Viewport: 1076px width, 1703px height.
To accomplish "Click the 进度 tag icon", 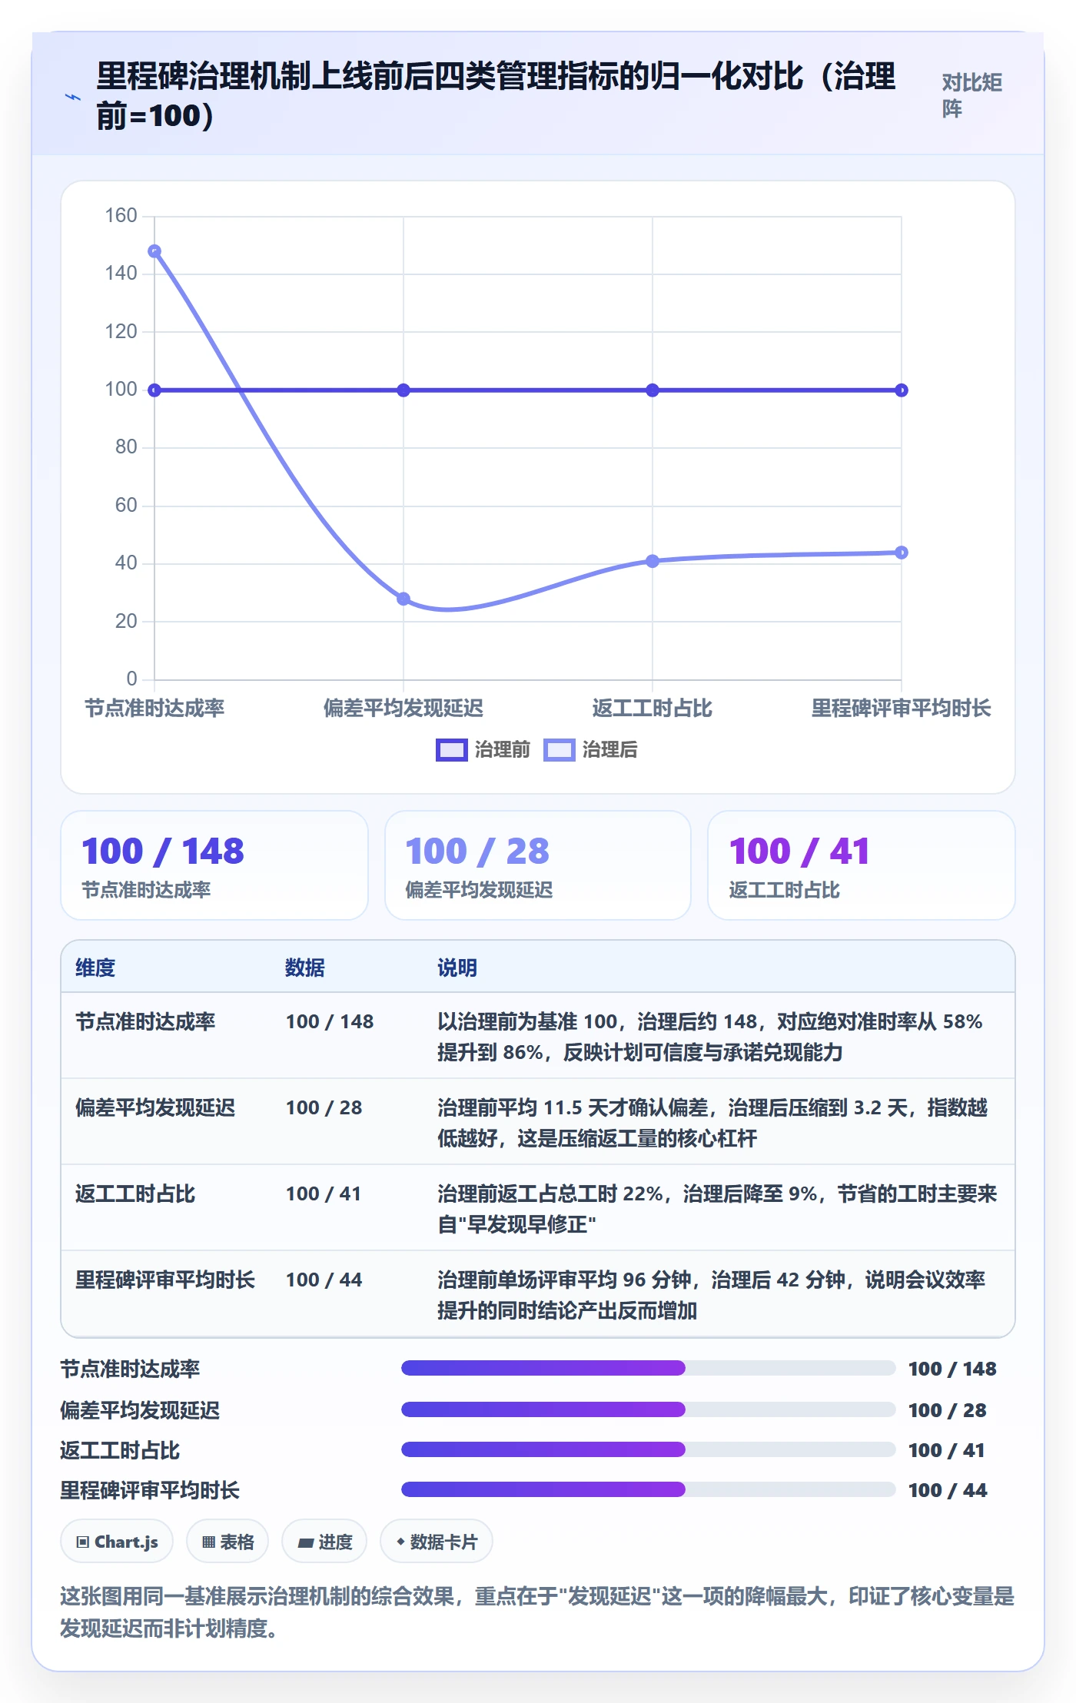I will [305, 1542].
